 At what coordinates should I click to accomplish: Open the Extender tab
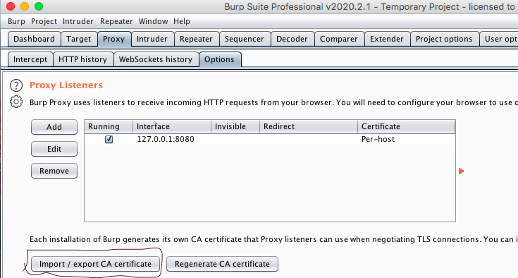point(386,39)
